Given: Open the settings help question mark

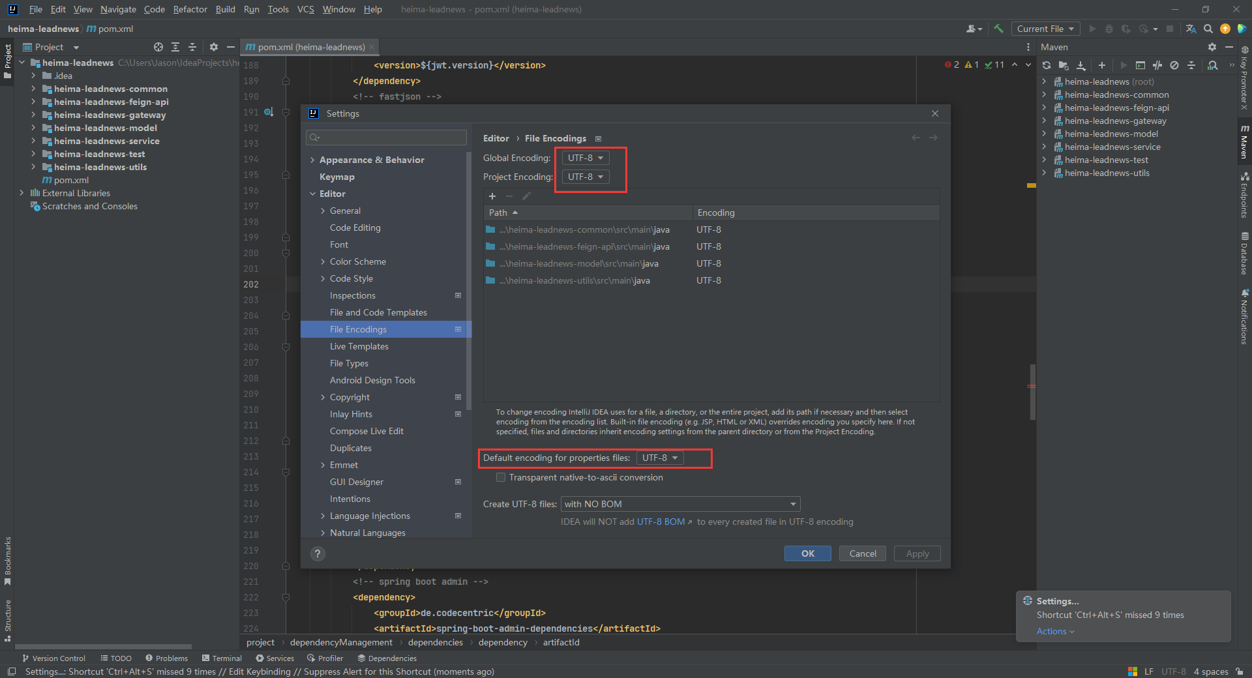Looking at the screenshot, I should (x=318, y=553).
